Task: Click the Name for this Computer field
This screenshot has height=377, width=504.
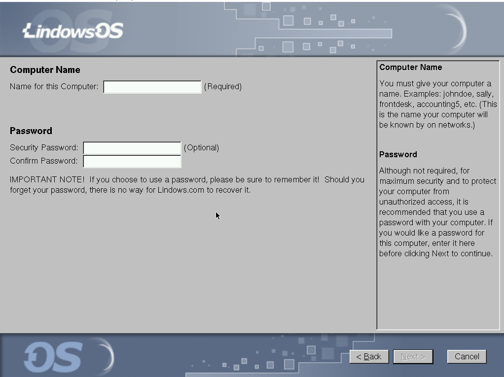Action: (x=152, y=87)
